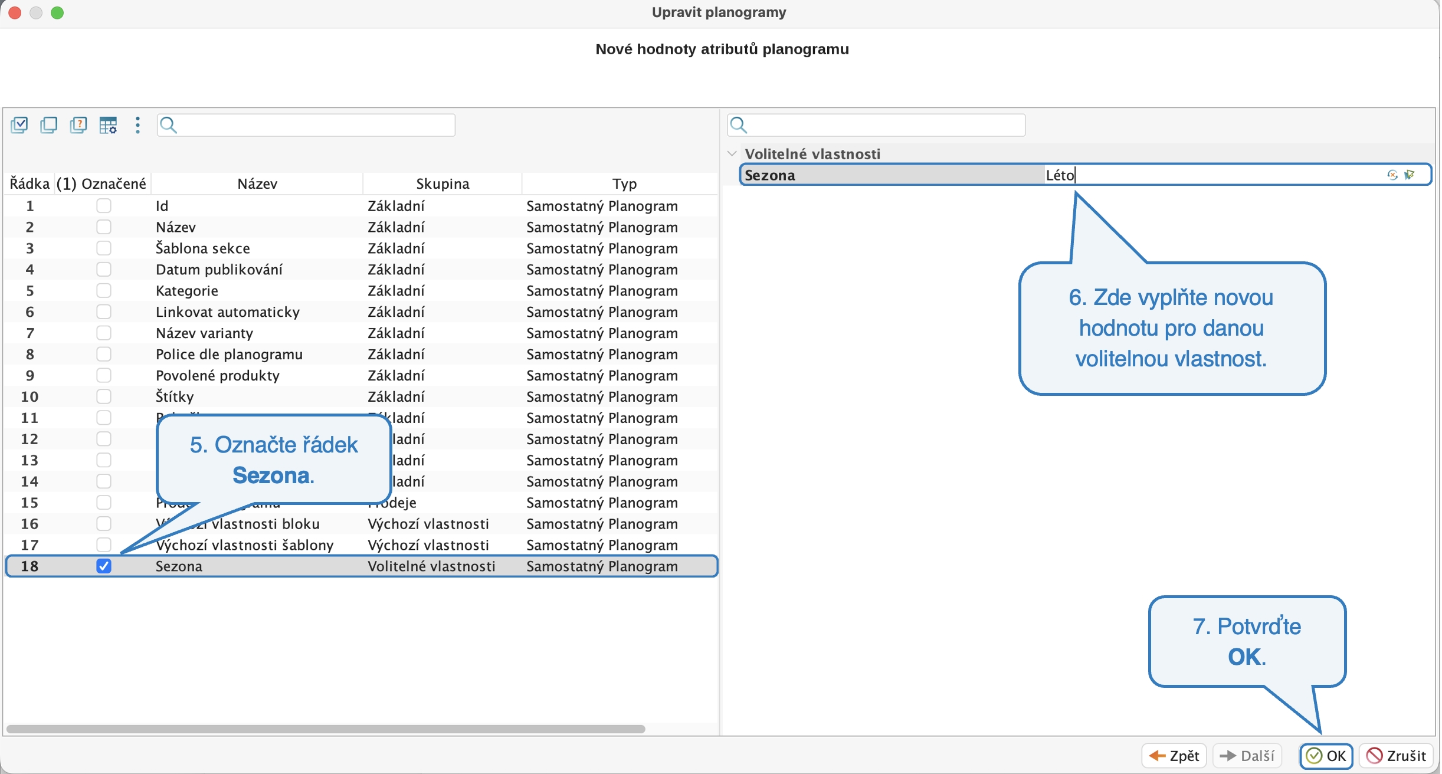Confirm with the OK button

click(x=1326, y=756)
